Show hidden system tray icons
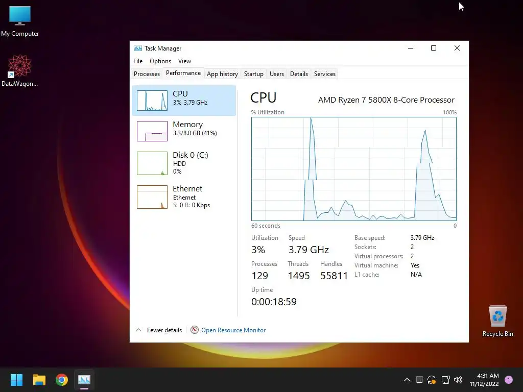This screenshot has height=392, width=523. tap(407, 380)
